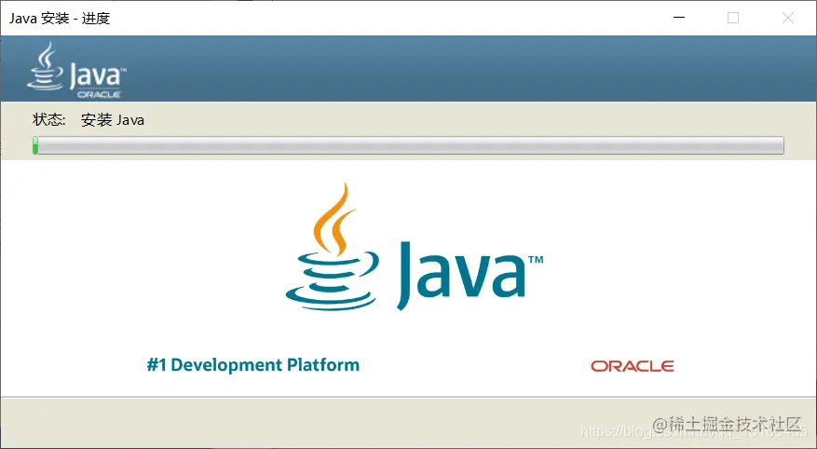Minimize the Java installer window
817x449 pixels.
679,18
